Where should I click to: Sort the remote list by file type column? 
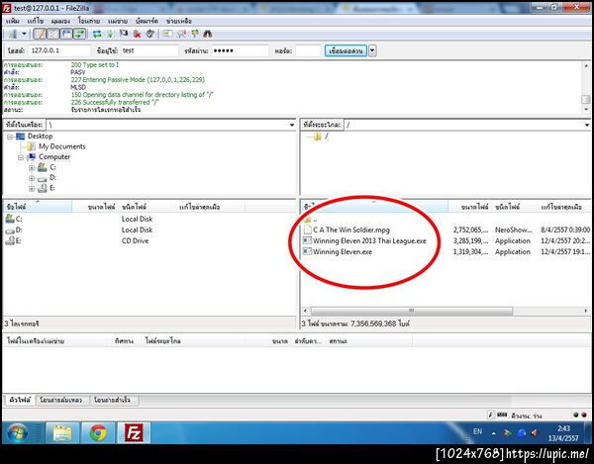coord(514,207)
